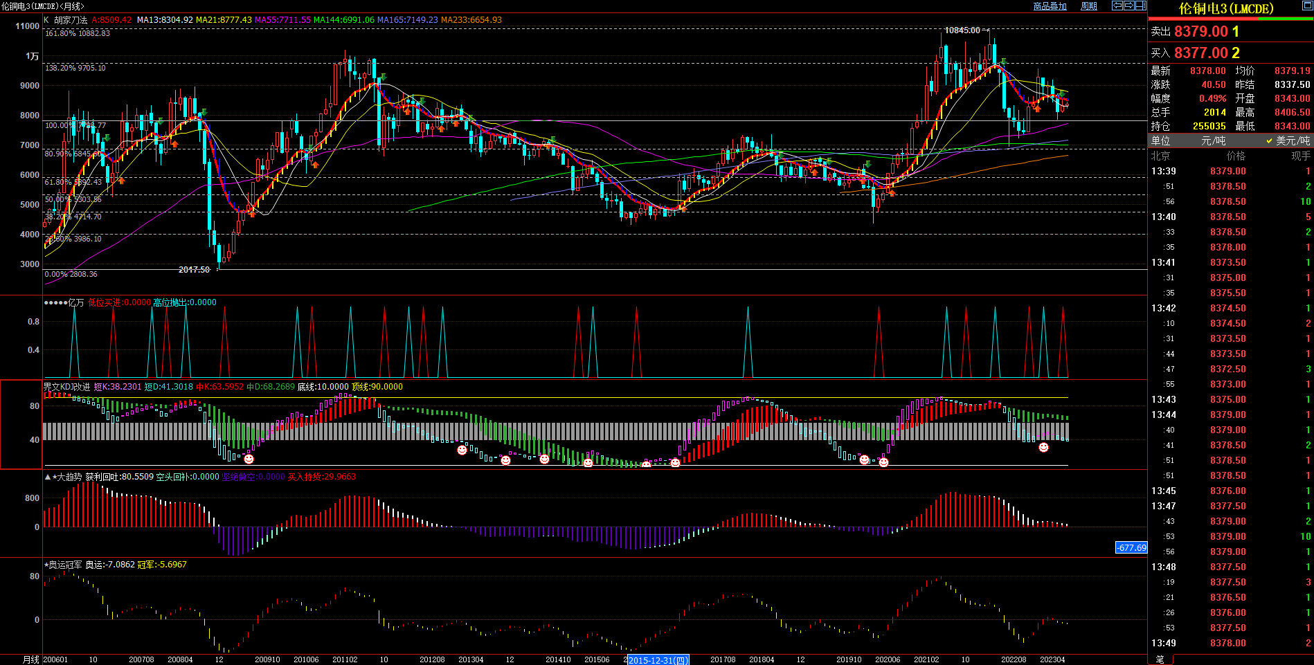Click the 大趋势 indicator triangle expander
This screenshot has height=665, width=1314.
pos(48,477)
